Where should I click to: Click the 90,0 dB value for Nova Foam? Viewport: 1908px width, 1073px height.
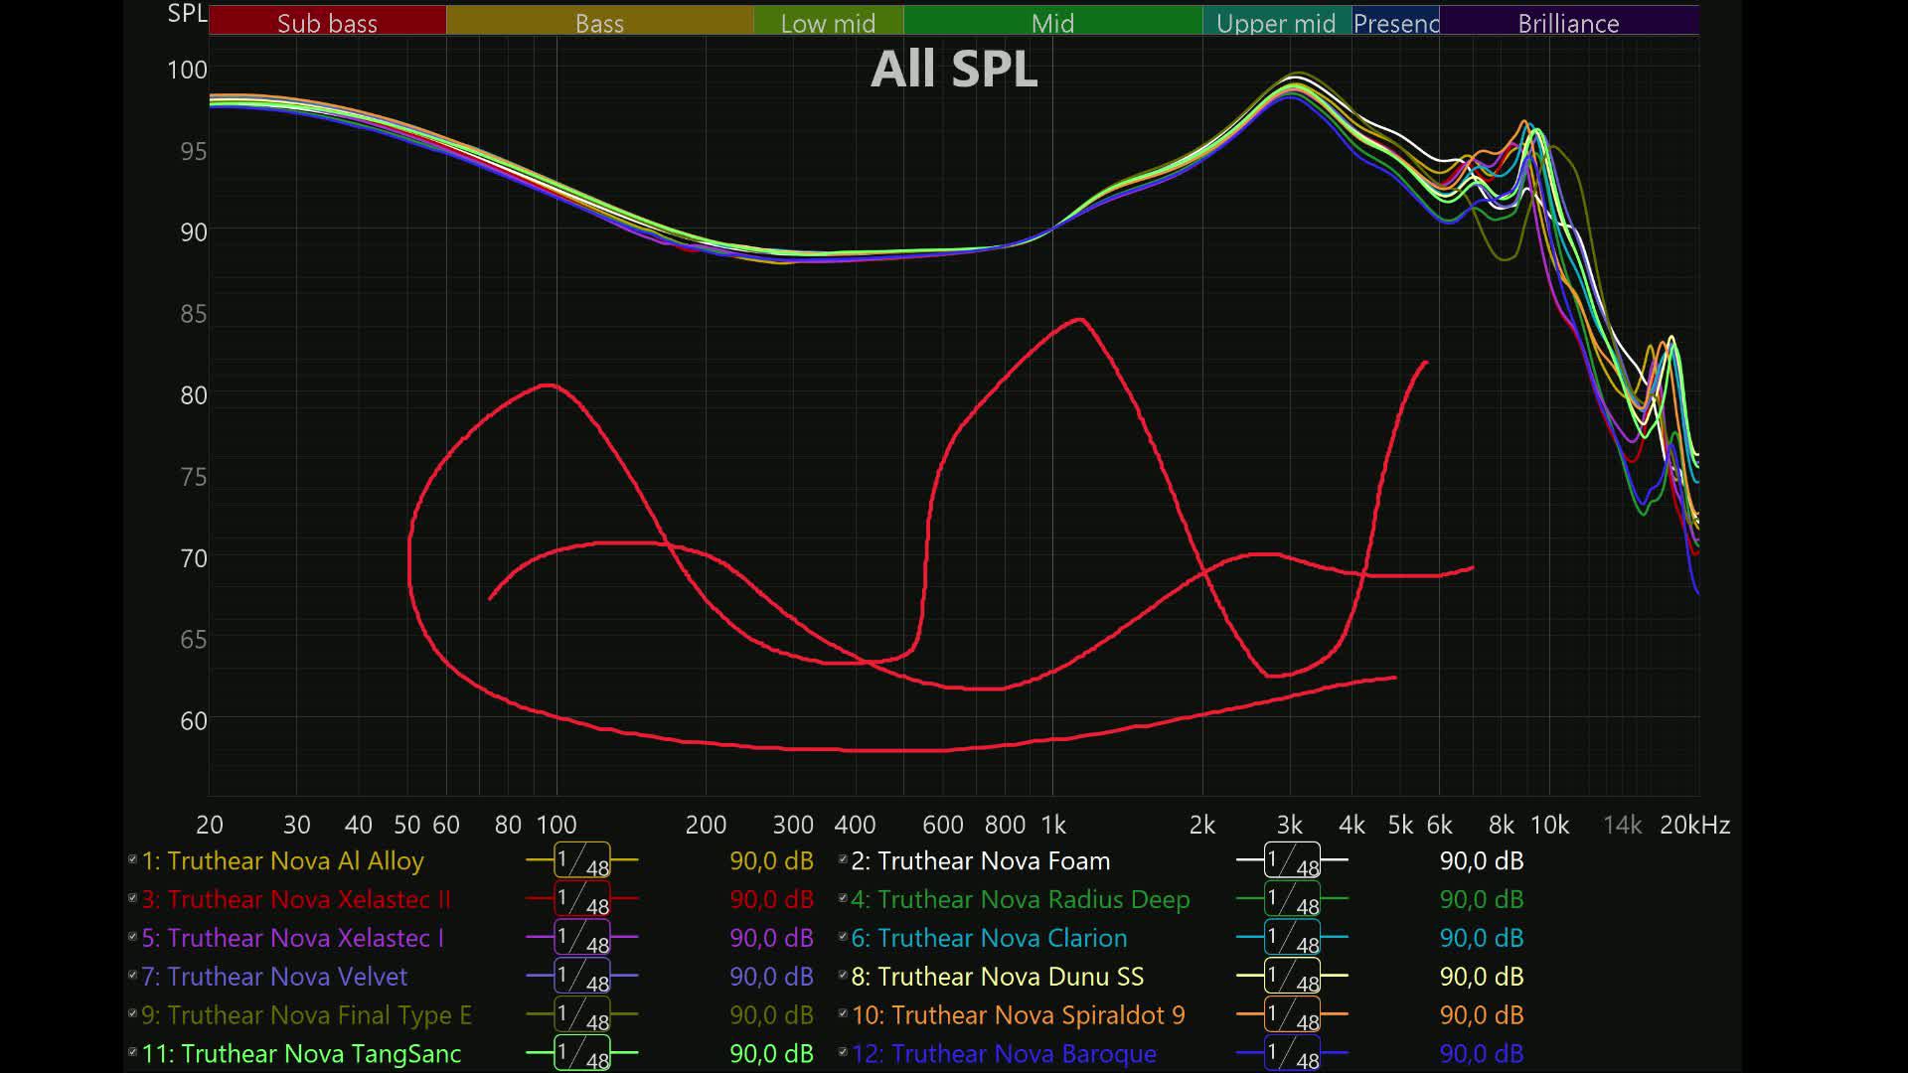tap(1481, 860)
